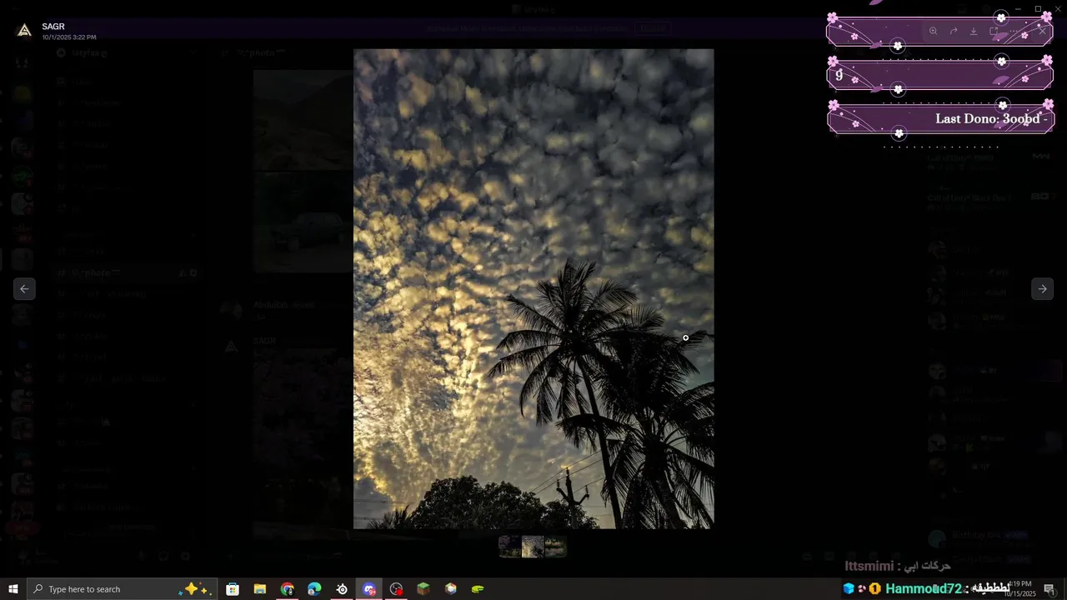1067x600 pixels.
Task: Open File Explorer from the taskbar
Action: 260,589
